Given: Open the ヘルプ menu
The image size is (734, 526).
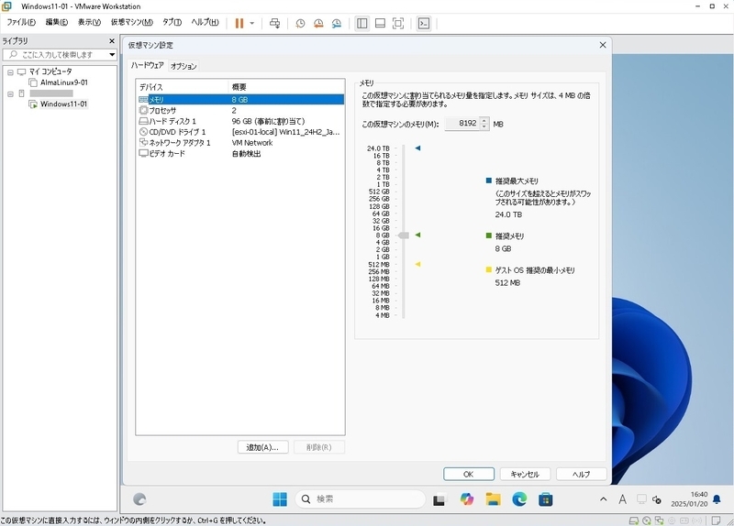Looking at the screenshot, I should tap(205, 22).
